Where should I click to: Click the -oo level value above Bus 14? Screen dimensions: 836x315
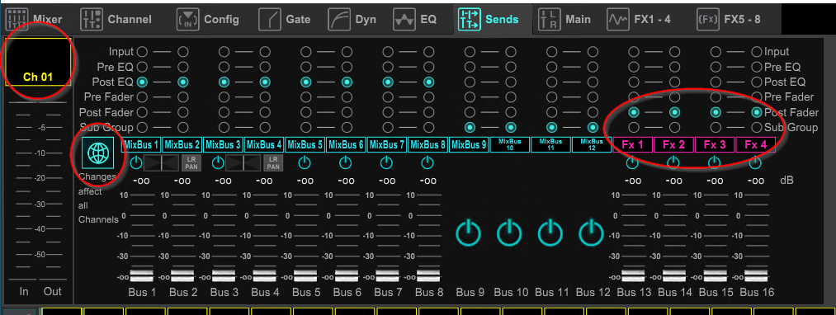click(x=674, y=181)
